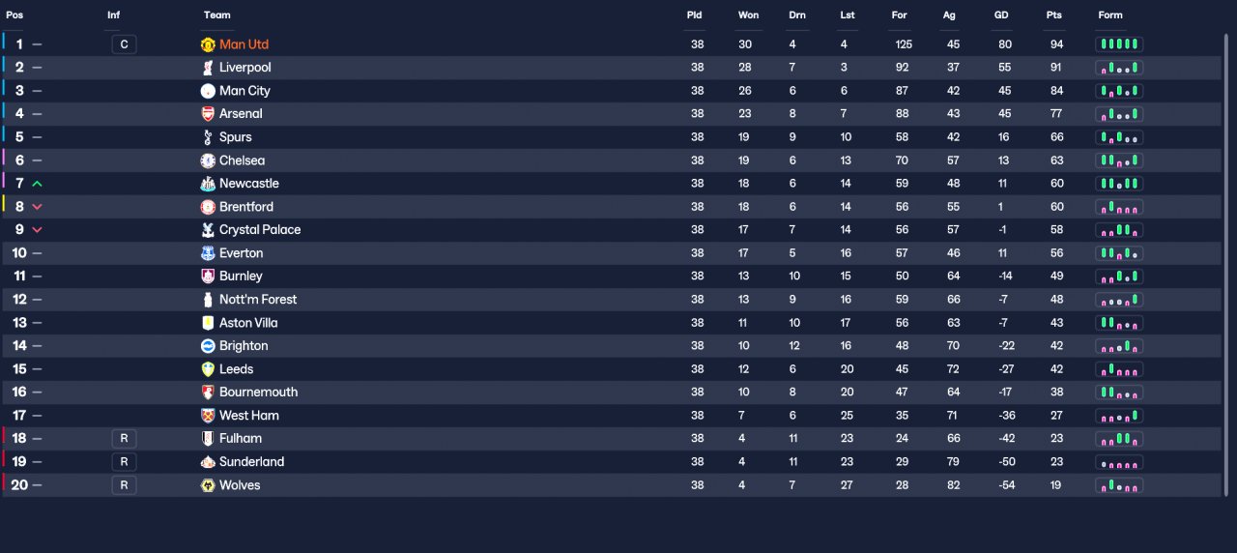Click the West Ham badge icon
Screen dimensions: 1237x553
coord(208,416)
